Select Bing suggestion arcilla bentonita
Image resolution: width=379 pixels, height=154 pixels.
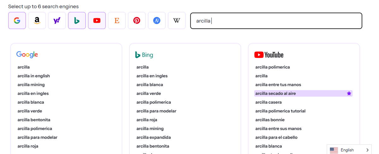(x=153, y=146)
